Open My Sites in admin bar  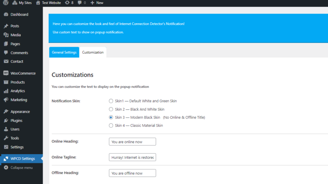(25, 3)
